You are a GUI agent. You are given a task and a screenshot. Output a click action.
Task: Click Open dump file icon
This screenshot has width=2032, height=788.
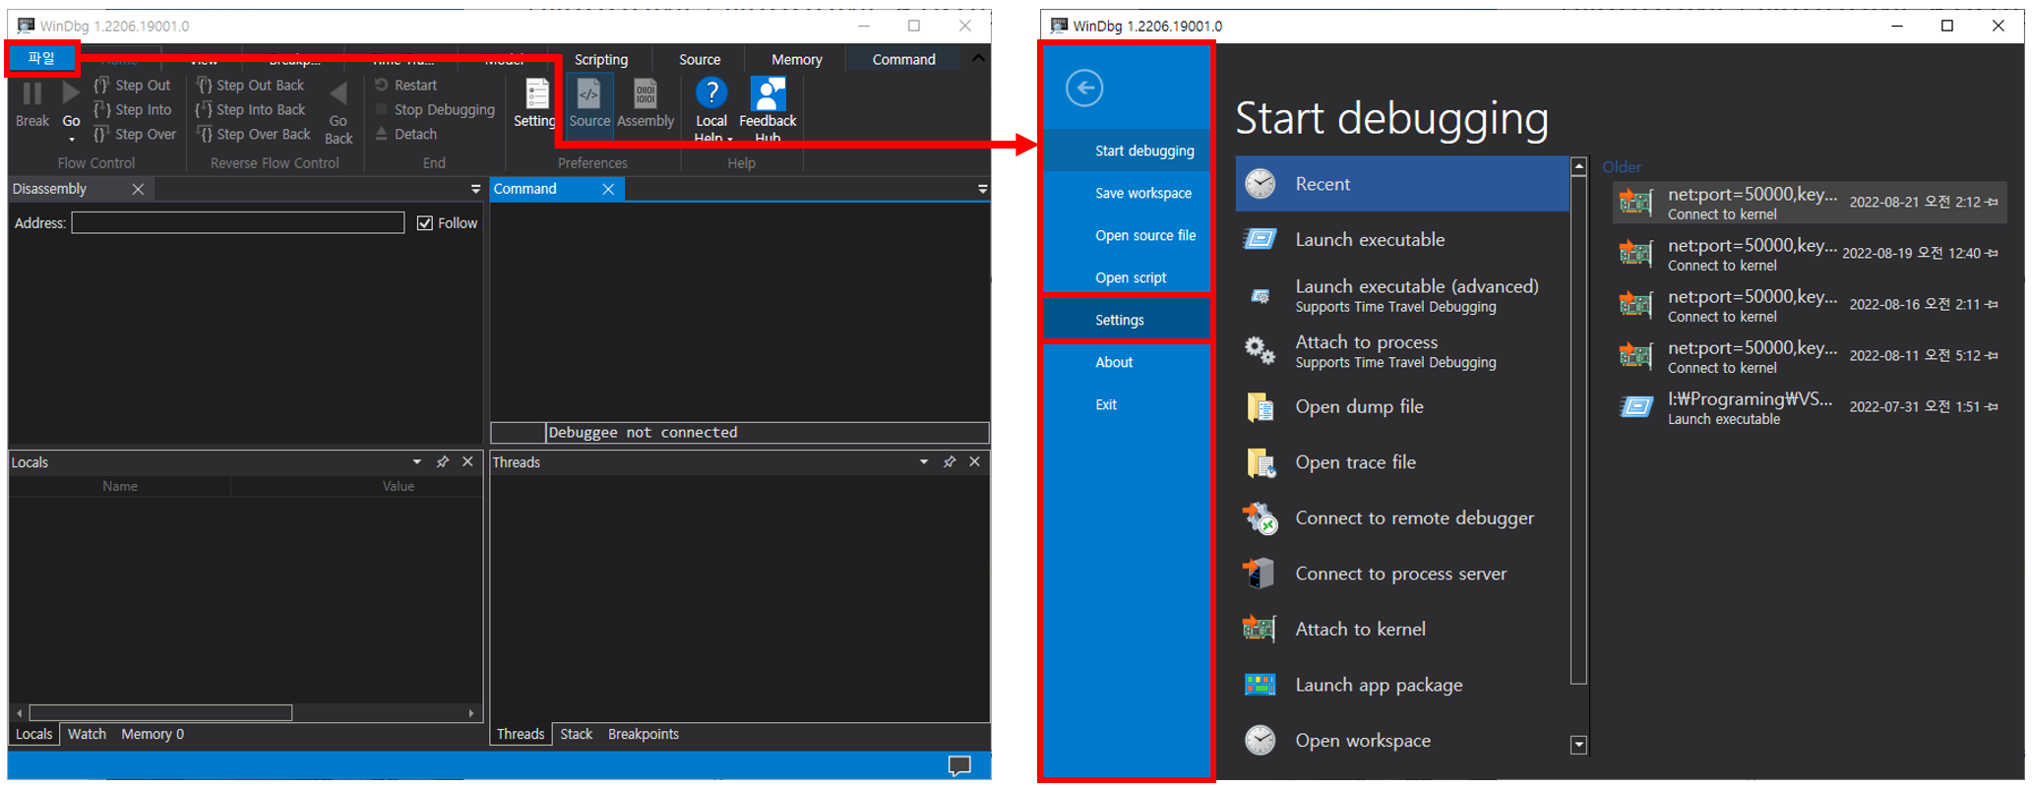click(x=1260, y=406)
